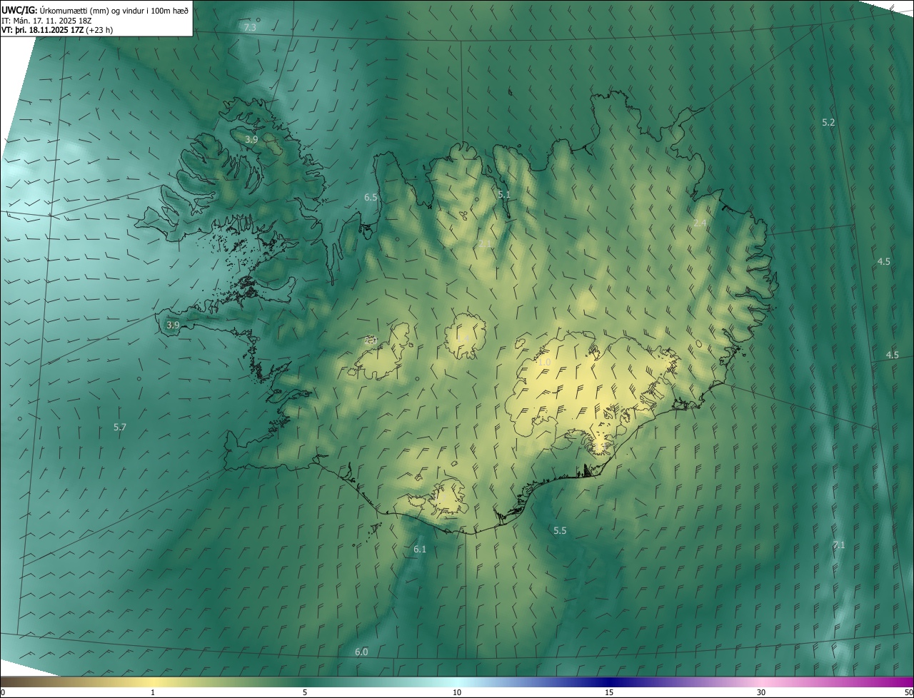Click the "15" tick label on the colour scale
This screenshot has height=698, width=914.
pos(609,692)
